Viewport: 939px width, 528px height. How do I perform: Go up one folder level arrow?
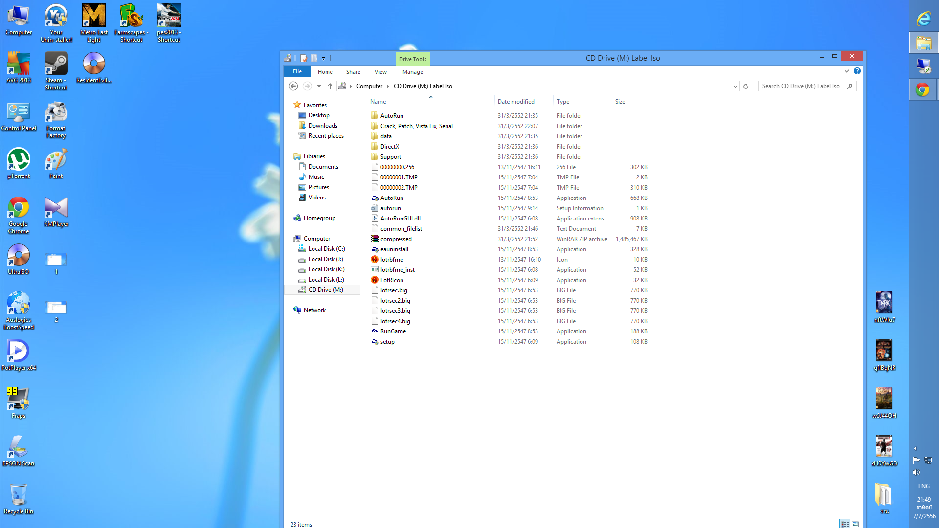pos(330,86)
